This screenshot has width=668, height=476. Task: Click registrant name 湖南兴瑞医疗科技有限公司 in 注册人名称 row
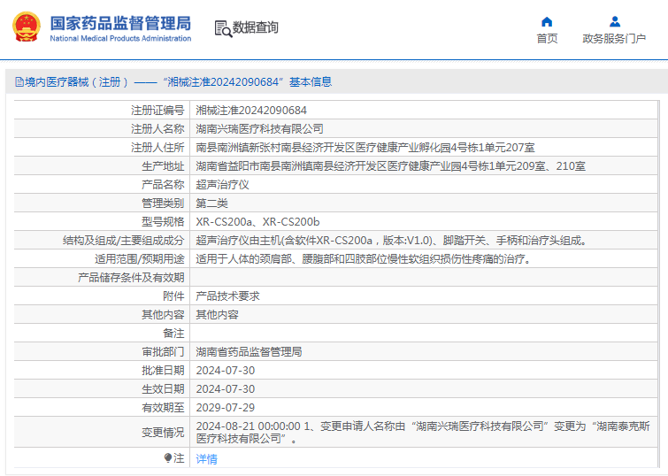259,128
